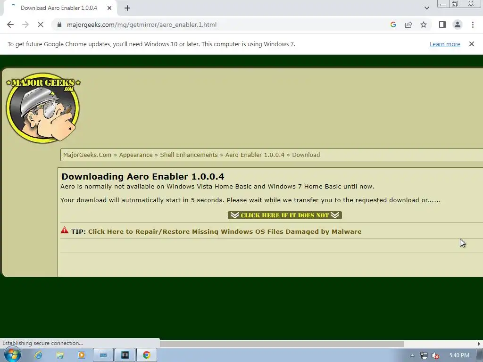Click the scroll right arrow
Screen dimensions: 483x362
pos(479,344)
